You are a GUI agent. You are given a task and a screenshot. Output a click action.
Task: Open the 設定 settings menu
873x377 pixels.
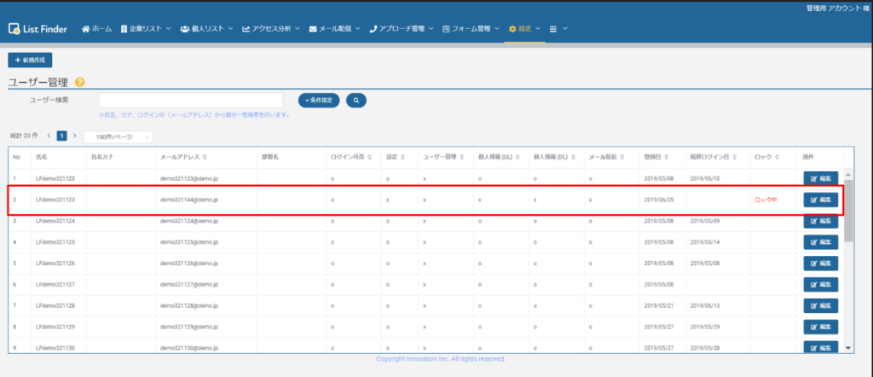(524, 29)
